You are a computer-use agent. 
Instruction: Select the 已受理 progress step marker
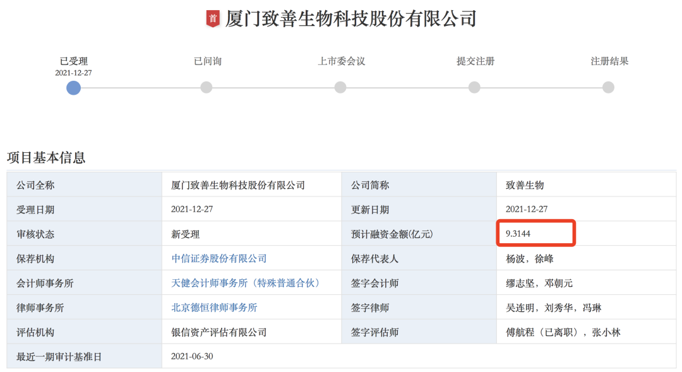click(x=73, y=88)
